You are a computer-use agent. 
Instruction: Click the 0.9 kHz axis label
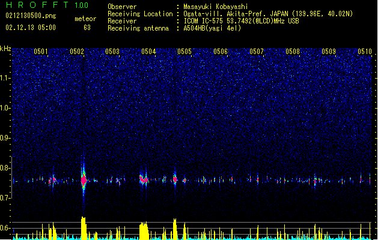pyautogui.click(x=5, y=138)
